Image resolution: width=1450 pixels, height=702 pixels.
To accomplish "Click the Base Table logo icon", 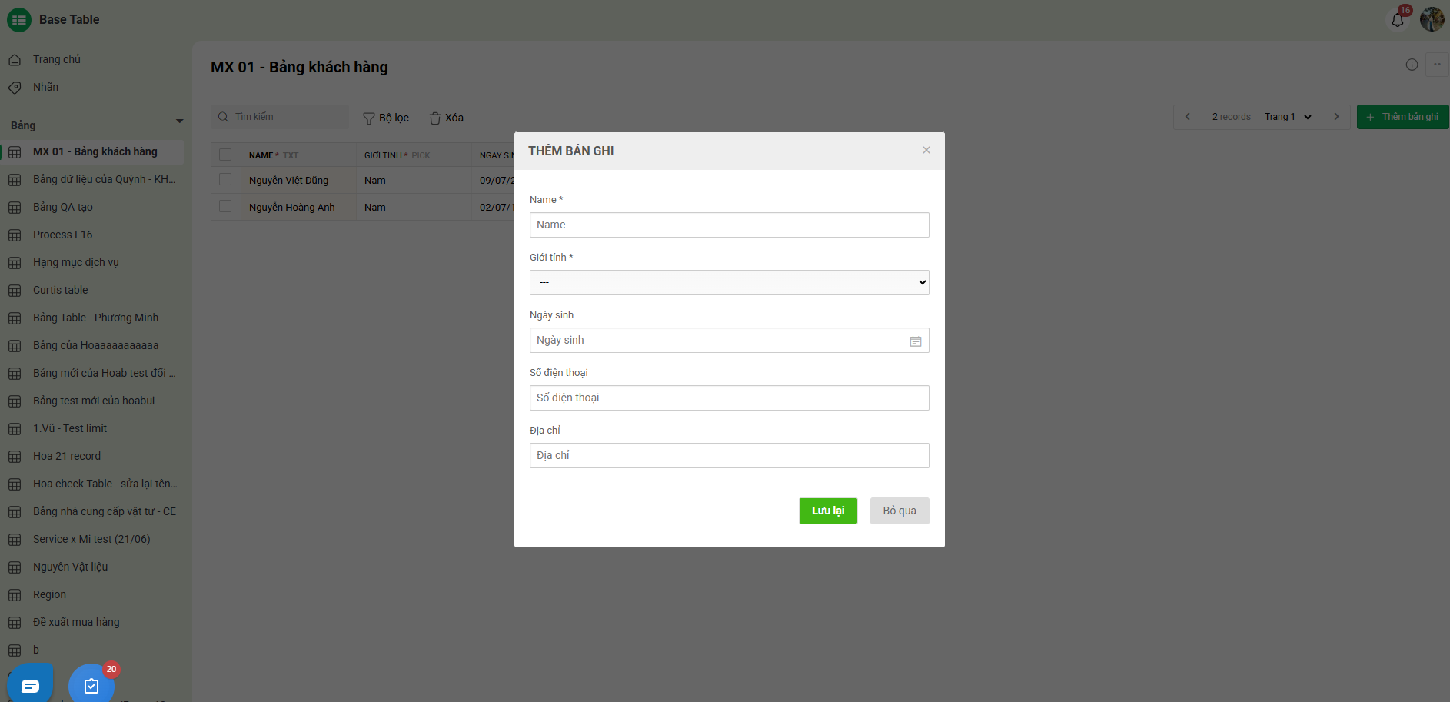I will click(x=19, y=19).
